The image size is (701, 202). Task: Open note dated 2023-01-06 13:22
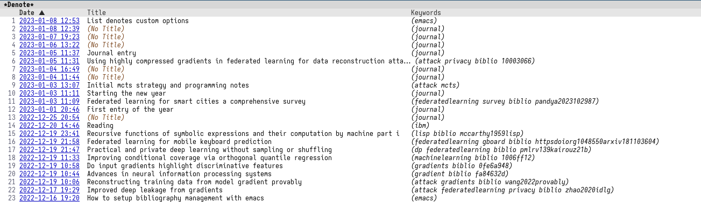point(49,45)
